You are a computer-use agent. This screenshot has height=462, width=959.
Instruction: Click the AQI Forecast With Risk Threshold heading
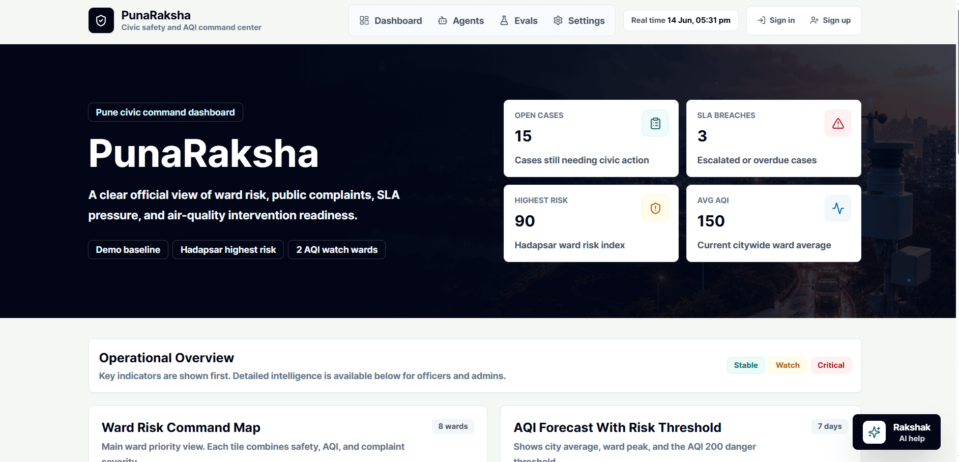click(x=617, y=428)
